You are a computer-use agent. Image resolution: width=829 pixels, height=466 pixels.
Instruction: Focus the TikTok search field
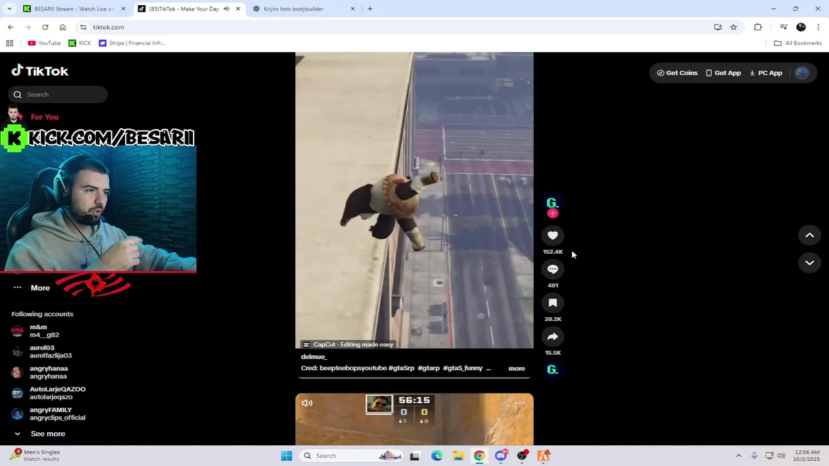point(58,94)
